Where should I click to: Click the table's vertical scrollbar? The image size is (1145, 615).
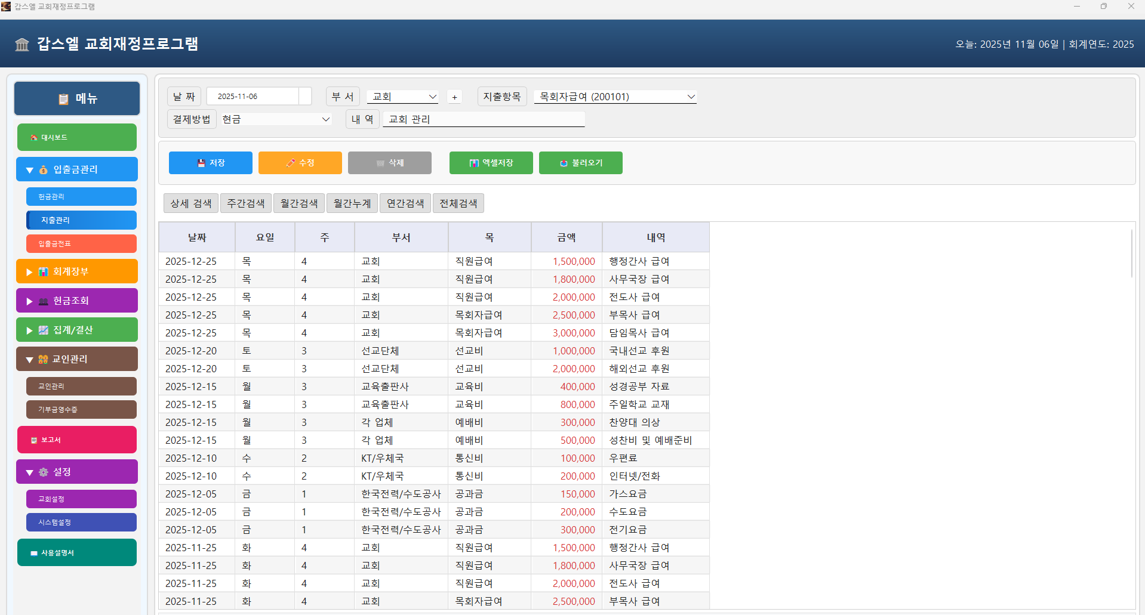click(x=1131, y=254)
